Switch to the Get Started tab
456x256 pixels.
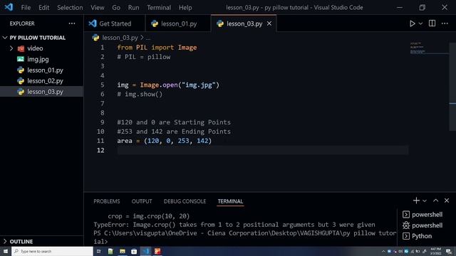coord(115,23)
